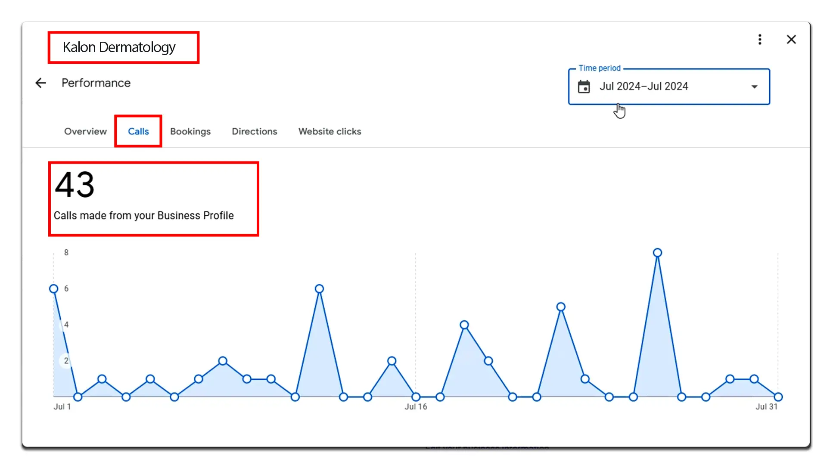This screenshot has height=465, width=827.
Task: Select the Calls tab
Action: [x=138, y=131]
